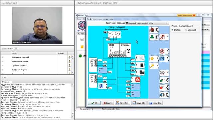Viewport: 213px width, 120px height.
Task: Select participant Герасимов Дмитрий
Action: click(x=21, y=57)
